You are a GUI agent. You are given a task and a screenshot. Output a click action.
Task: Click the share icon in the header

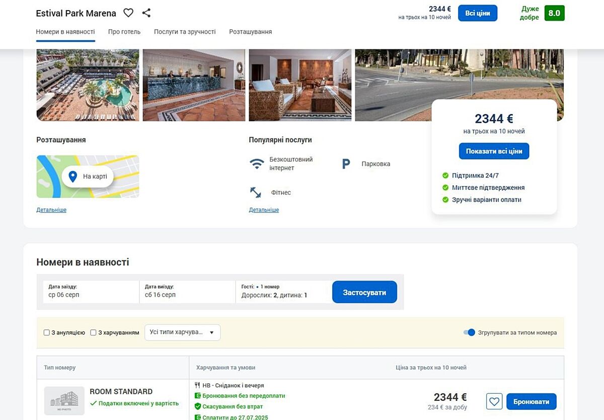coord(146,13)
